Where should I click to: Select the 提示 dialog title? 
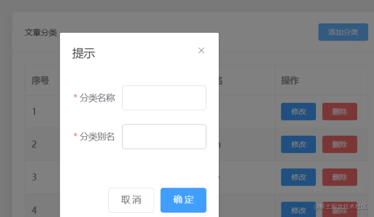pos(83,53)
